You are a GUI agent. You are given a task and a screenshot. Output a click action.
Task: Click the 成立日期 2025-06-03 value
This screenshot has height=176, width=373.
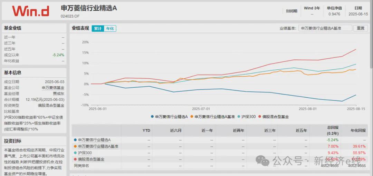(55, 81)
